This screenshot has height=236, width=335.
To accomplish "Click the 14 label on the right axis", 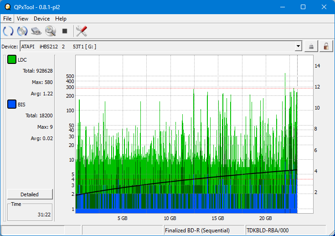I will click(x=317, y=66).
